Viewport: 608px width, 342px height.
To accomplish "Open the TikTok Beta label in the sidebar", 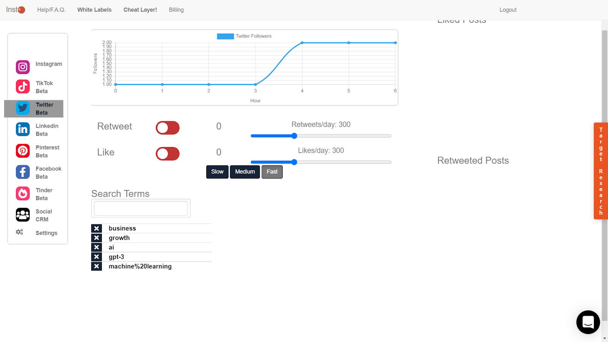I will 44,87.
